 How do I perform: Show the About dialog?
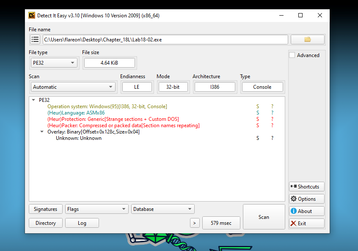(x=307, y=211)
